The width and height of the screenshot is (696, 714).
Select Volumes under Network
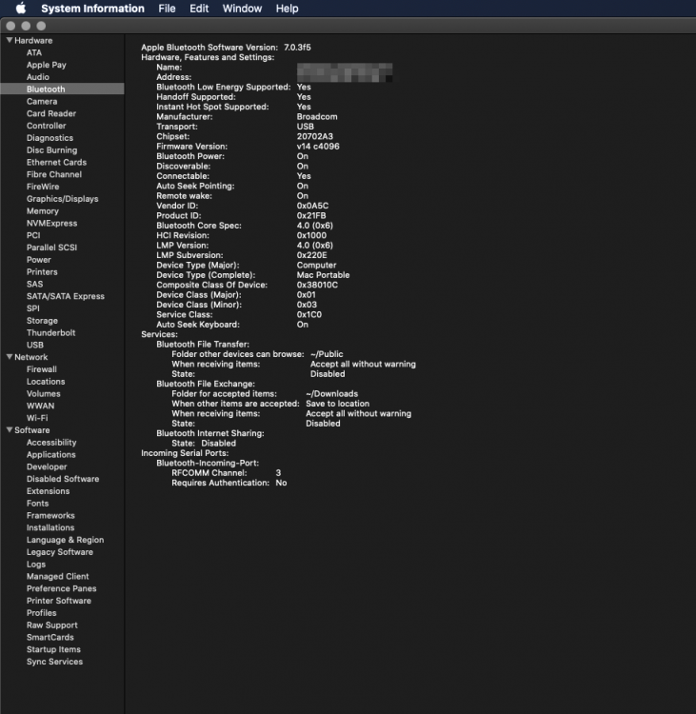click(43, 394)
